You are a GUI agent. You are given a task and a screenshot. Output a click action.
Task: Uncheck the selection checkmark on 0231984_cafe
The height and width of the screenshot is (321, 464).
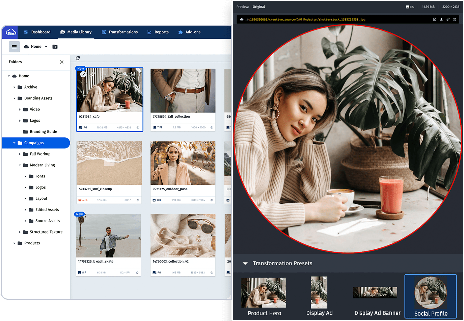pos(83,74)
